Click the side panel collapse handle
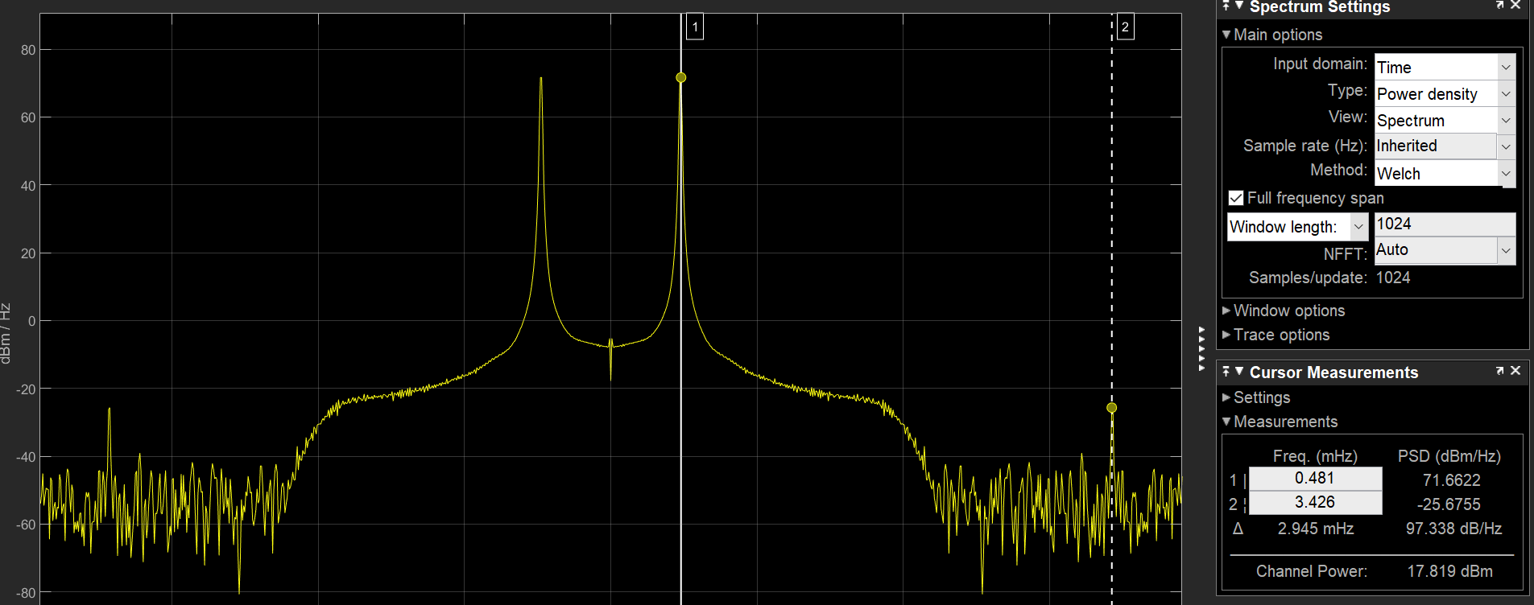The width and height of the screenshot is (1534, 605). (1201, 348)
